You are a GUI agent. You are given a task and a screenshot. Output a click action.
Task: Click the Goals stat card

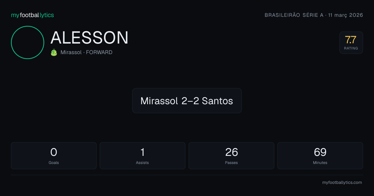pos(54,156)
